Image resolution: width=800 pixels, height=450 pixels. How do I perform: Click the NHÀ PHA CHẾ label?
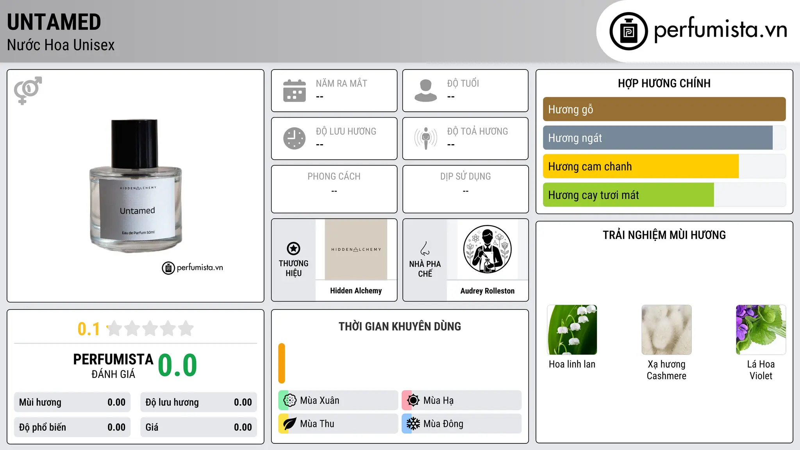[x=425, y=269]
